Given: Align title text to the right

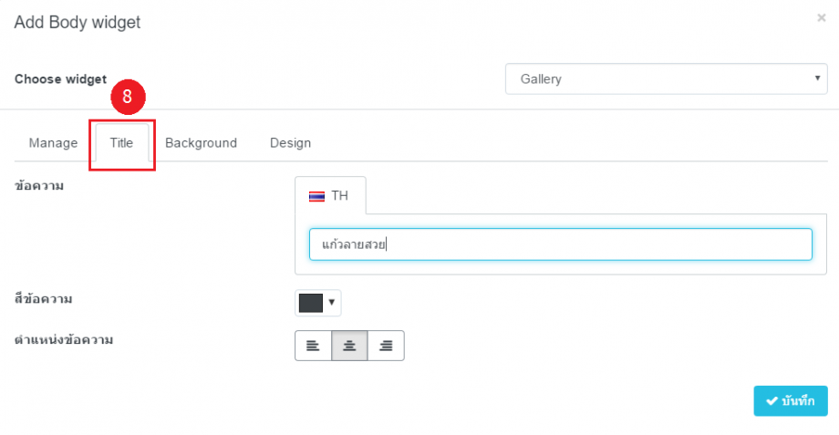Looking at the screenshot, I should point(386,346).
